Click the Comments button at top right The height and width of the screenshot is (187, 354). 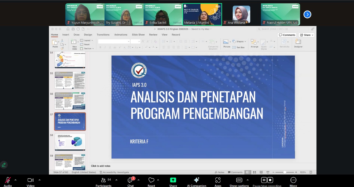pos(287,35)
